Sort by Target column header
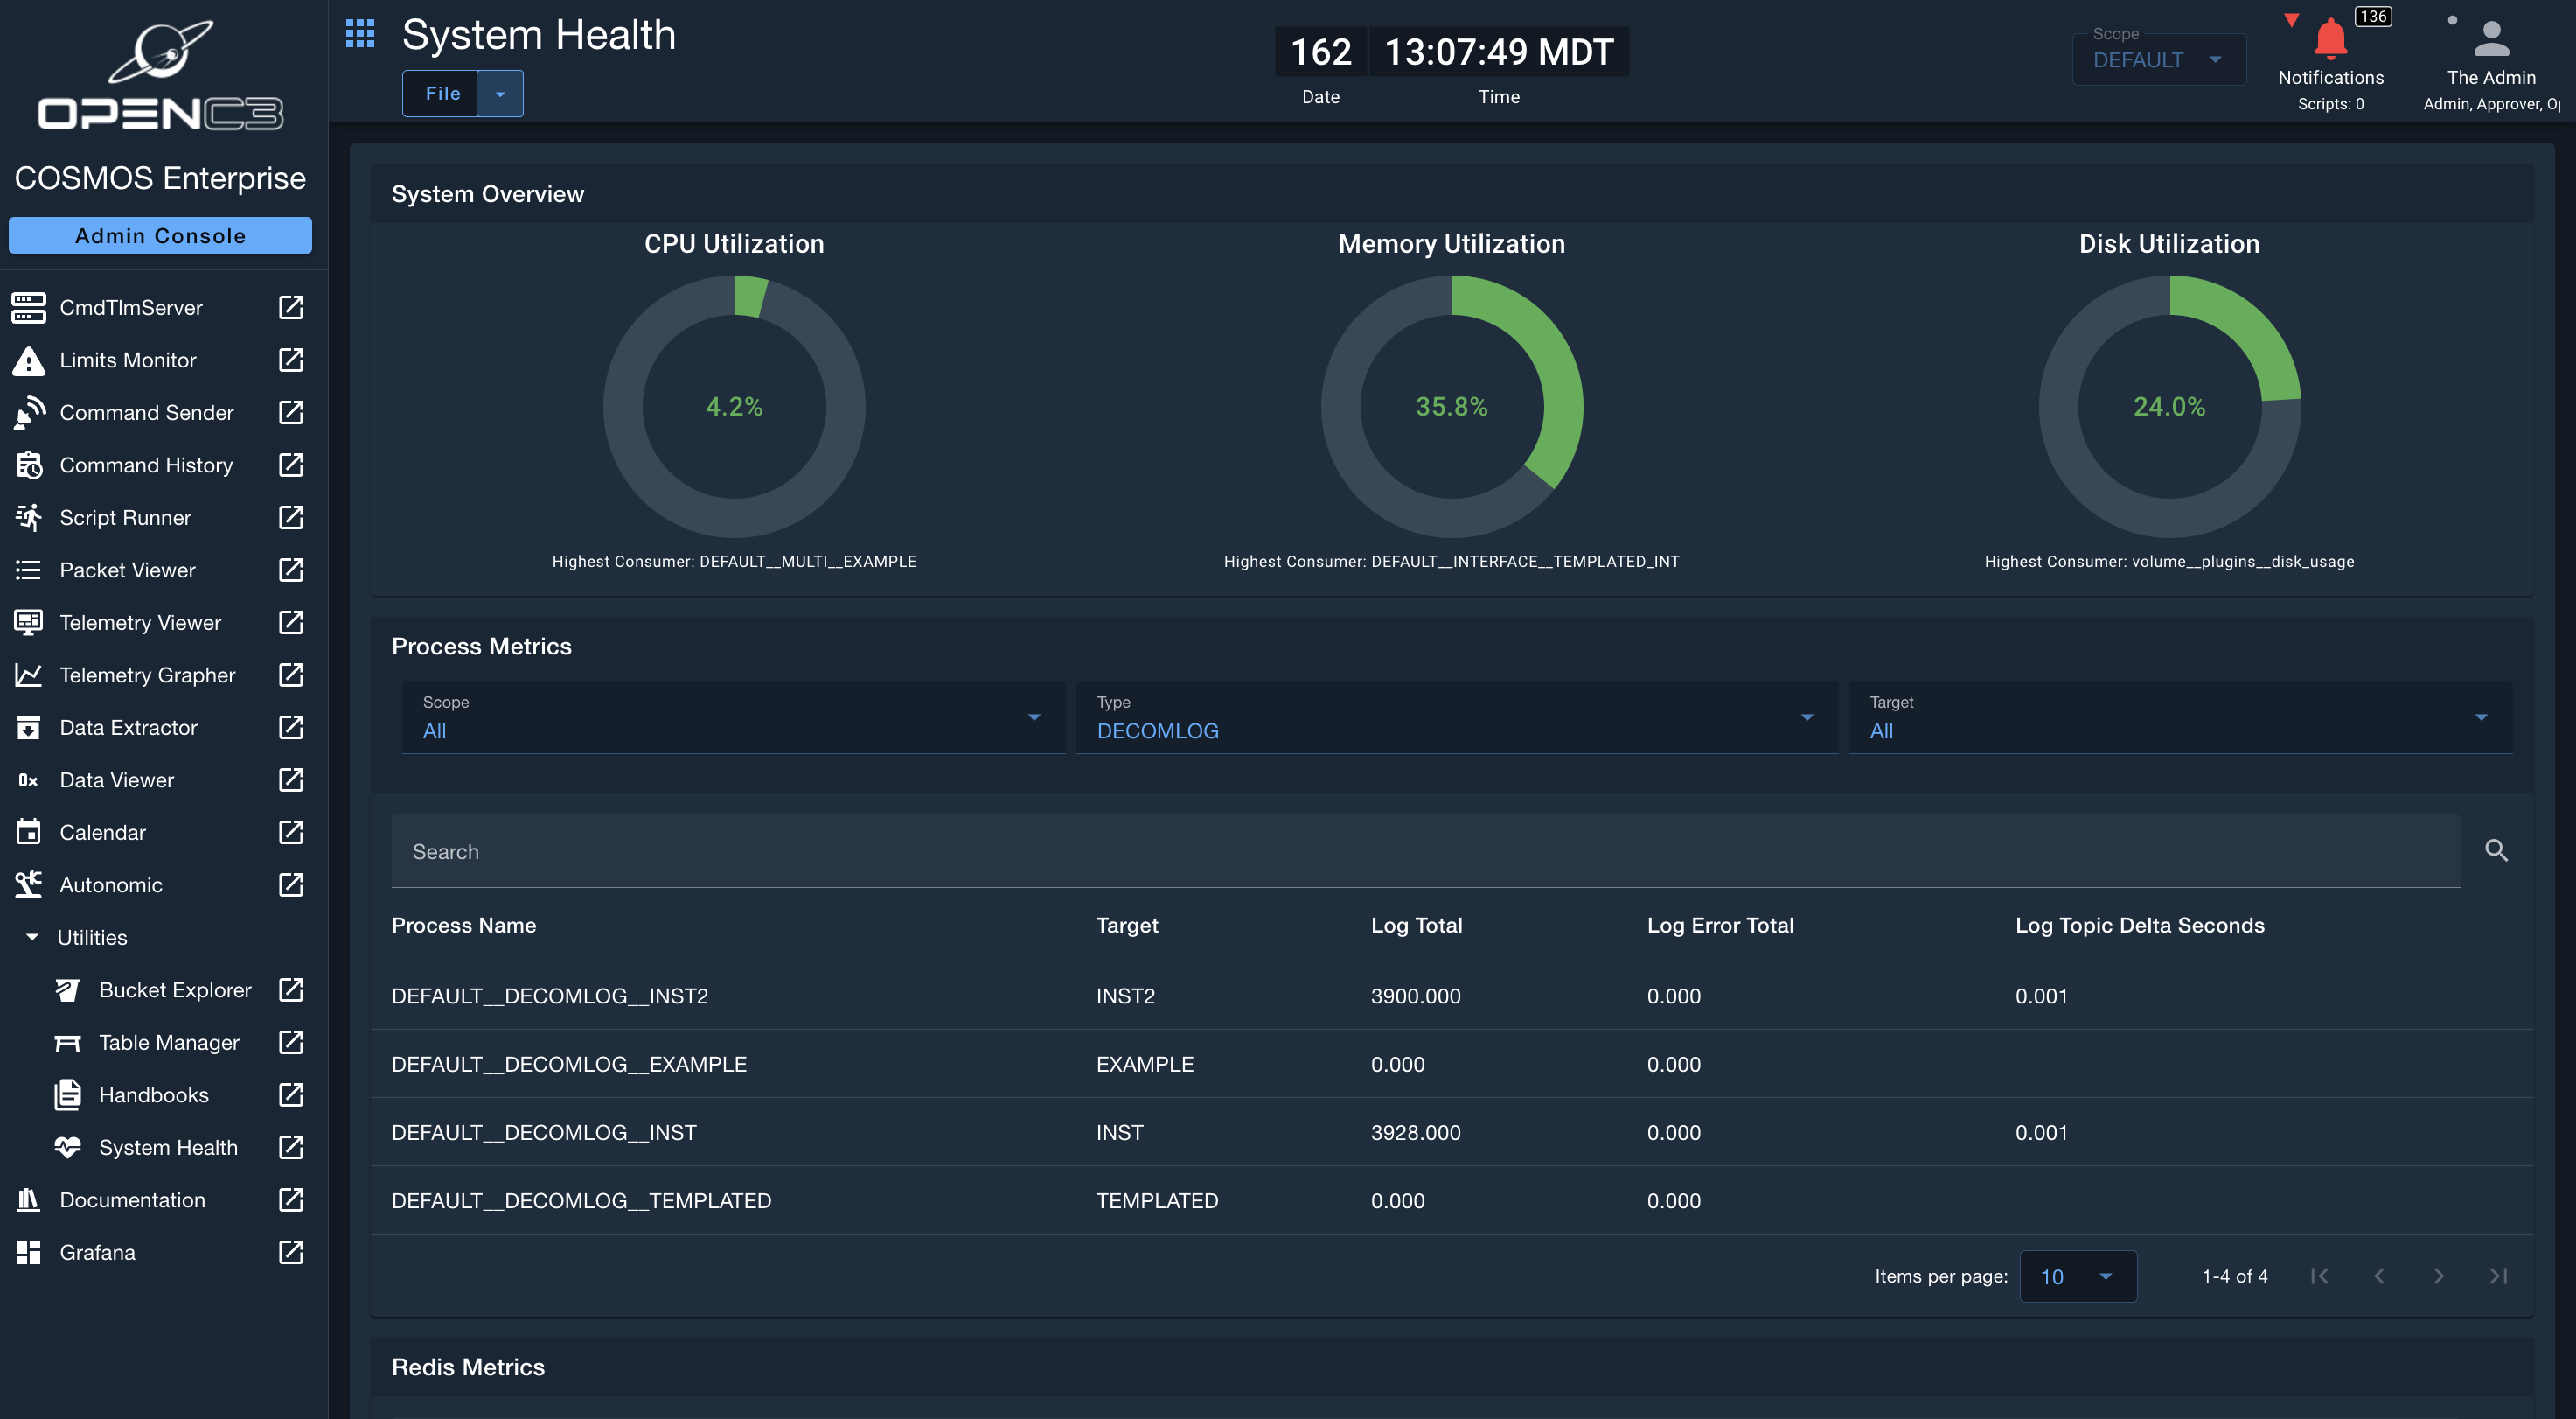 [x=1127, y=926]
